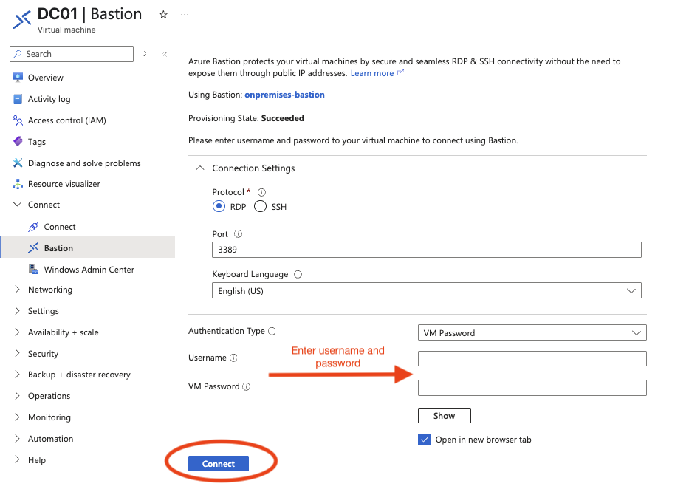
Task: Click the info icon beside VM Password
Action: pyautogui.click(x=247, y=386)
